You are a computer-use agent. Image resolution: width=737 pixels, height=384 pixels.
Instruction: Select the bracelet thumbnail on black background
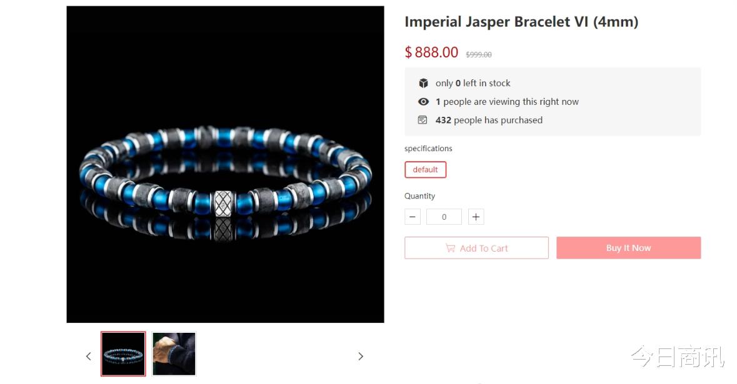click(123, 354)
